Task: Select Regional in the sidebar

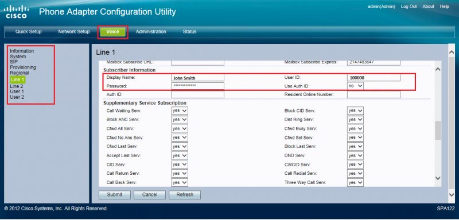Action: (20, 73)
